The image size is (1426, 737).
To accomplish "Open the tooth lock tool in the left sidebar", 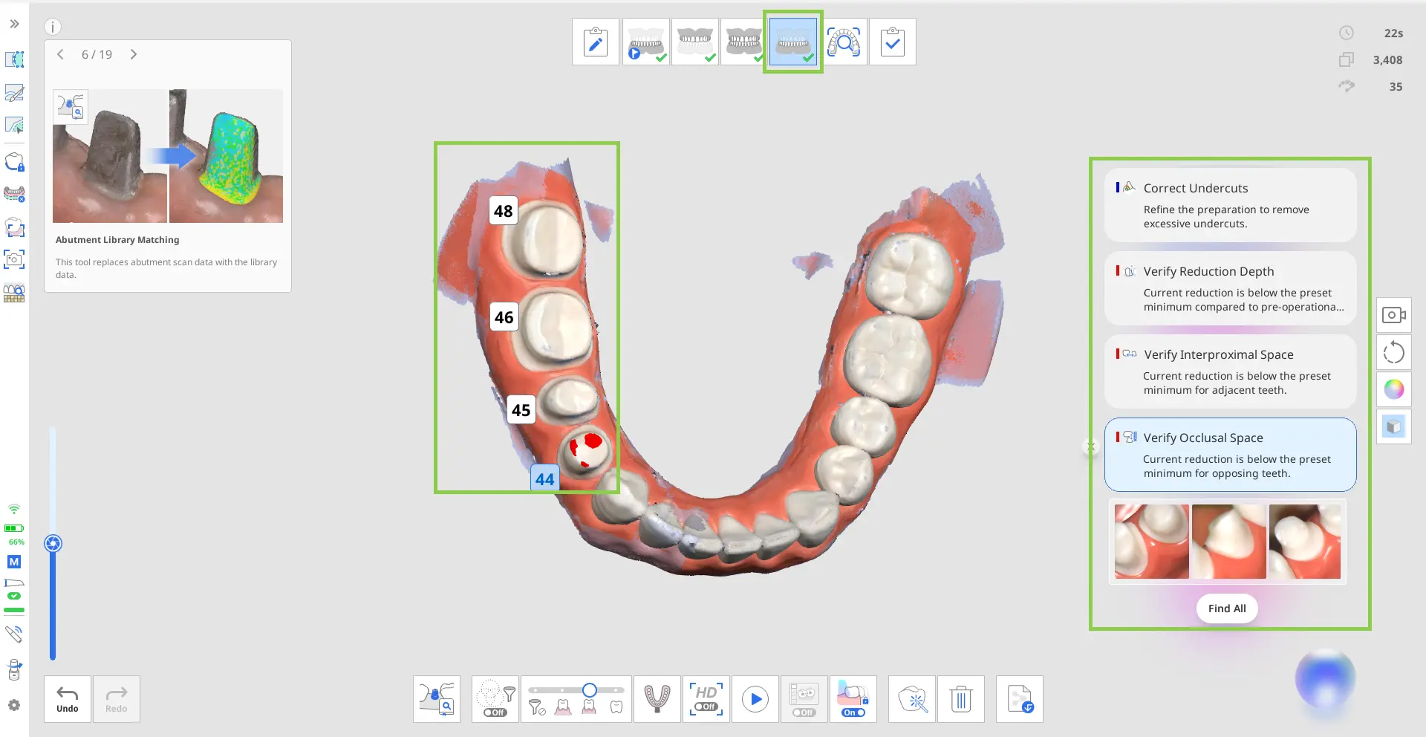I will [14, 162].
